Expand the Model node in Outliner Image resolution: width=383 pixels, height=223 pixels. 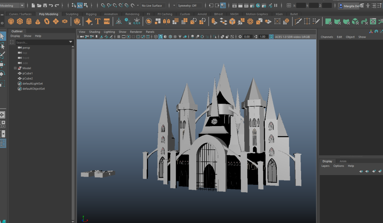point(15,68)
